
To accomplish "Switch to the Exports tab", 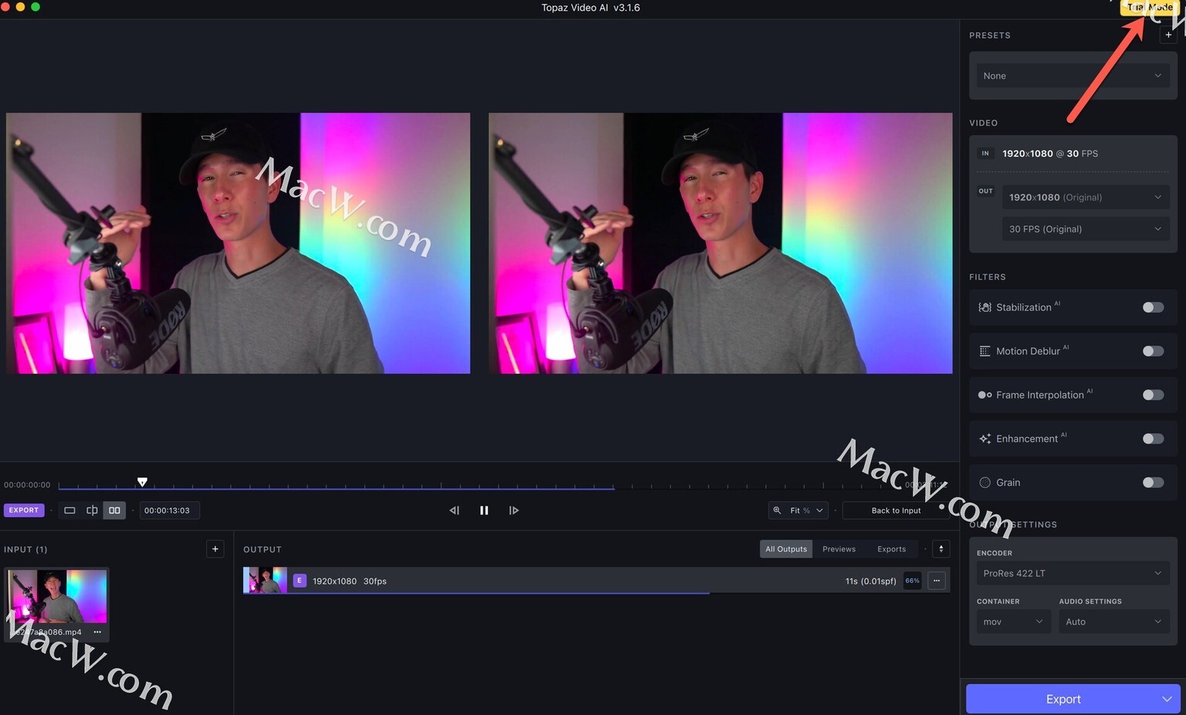I will pyautogui.click(x=891, y=549).
